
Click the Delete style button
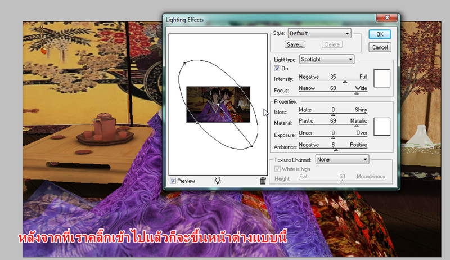[332, 44]
